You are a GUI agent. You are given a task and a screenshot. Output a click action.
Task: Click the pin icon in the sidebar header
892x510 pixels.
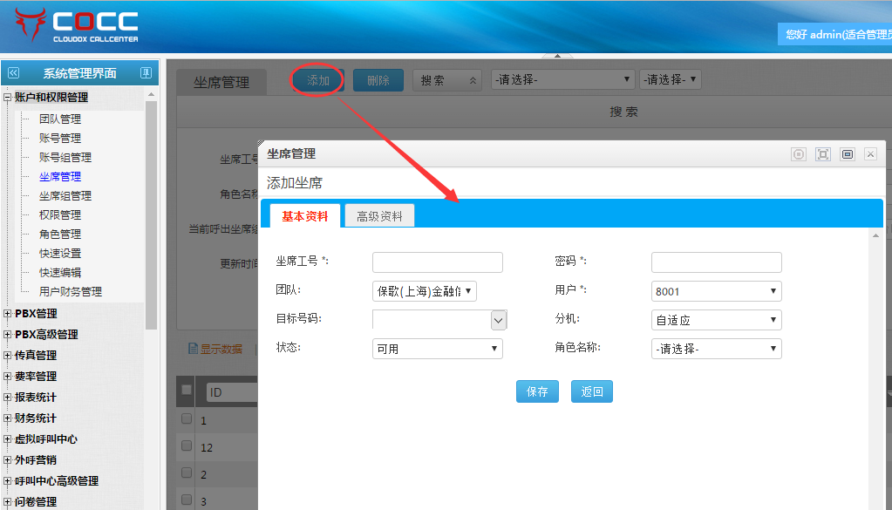click(146, 73)
